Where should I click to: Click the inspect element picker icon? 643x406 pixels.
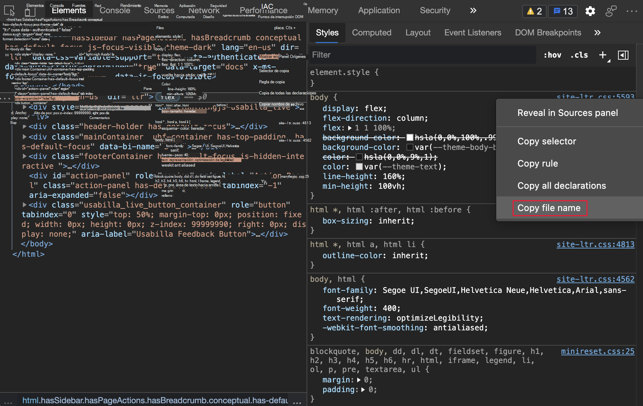[x=9, y=11]
